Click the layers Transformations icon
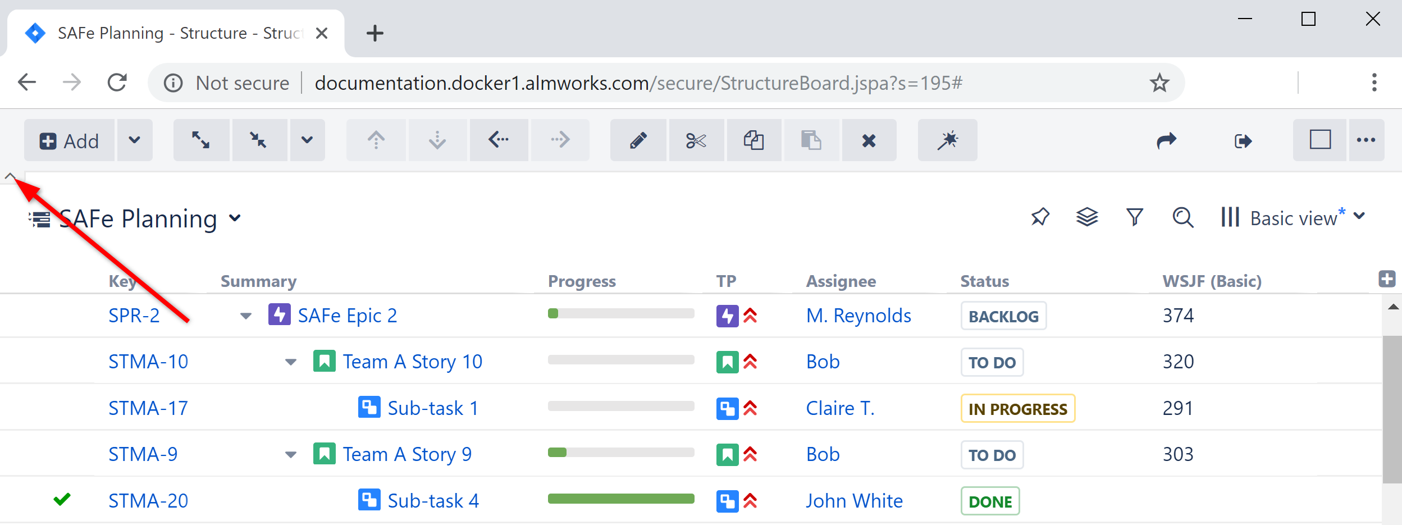The width and height of the screenshot is (1402, 525). (x=1087, y=217)
